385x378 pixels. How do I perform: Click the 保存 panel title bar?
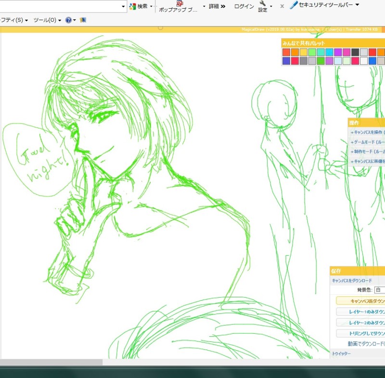click(x=358, y=271)
